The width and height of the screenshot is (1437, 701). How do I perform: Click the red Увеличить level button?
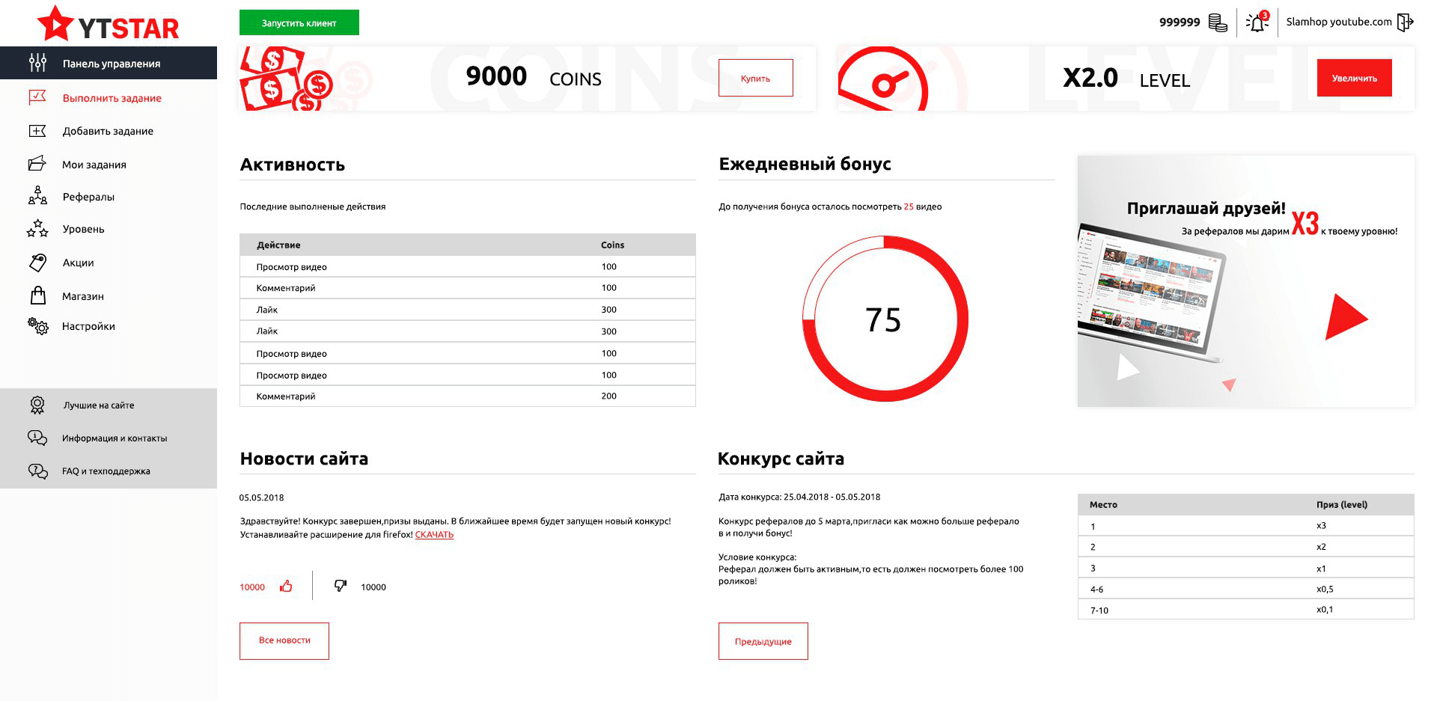point(1355,78)
